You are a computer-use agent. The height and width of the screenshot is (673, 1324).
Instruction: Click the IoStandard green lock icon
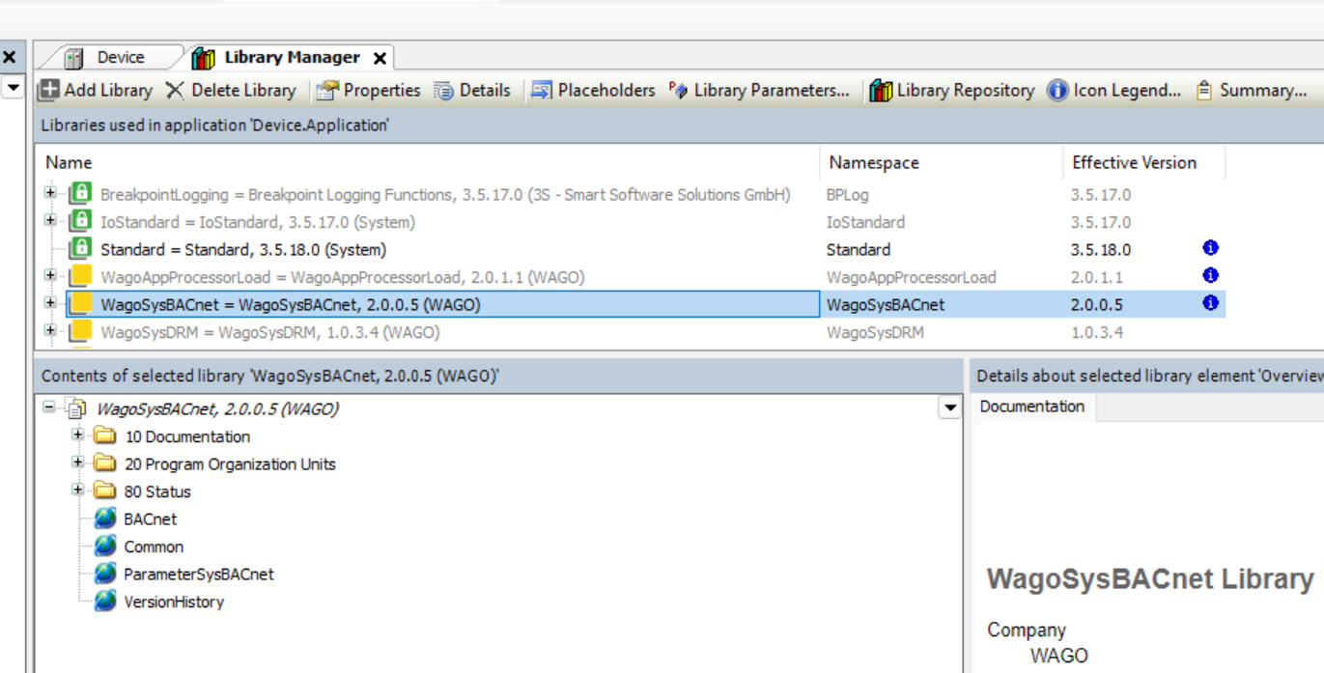click(80, 222)
